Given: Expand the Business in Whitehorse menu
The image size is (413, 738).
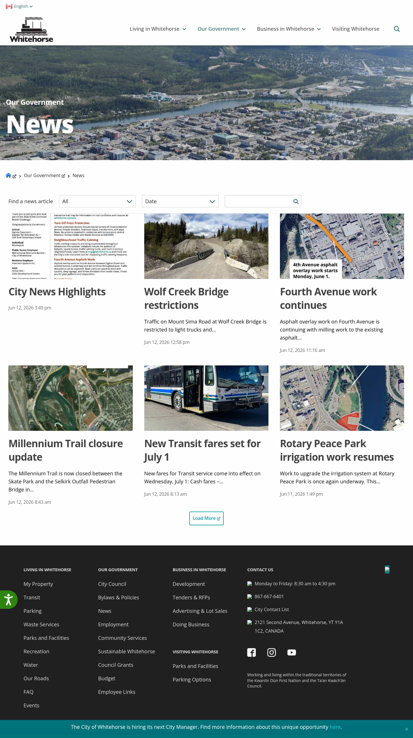Looking at the screenshot, I should coord(289,29).
